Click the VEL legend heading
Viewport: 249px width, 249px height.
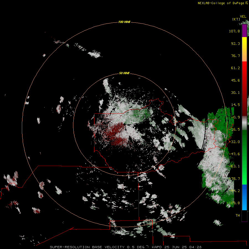click(x=243, y=17)
